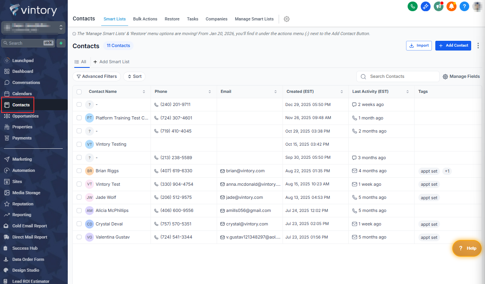Open the Companies tab

[x=216, y=19]
